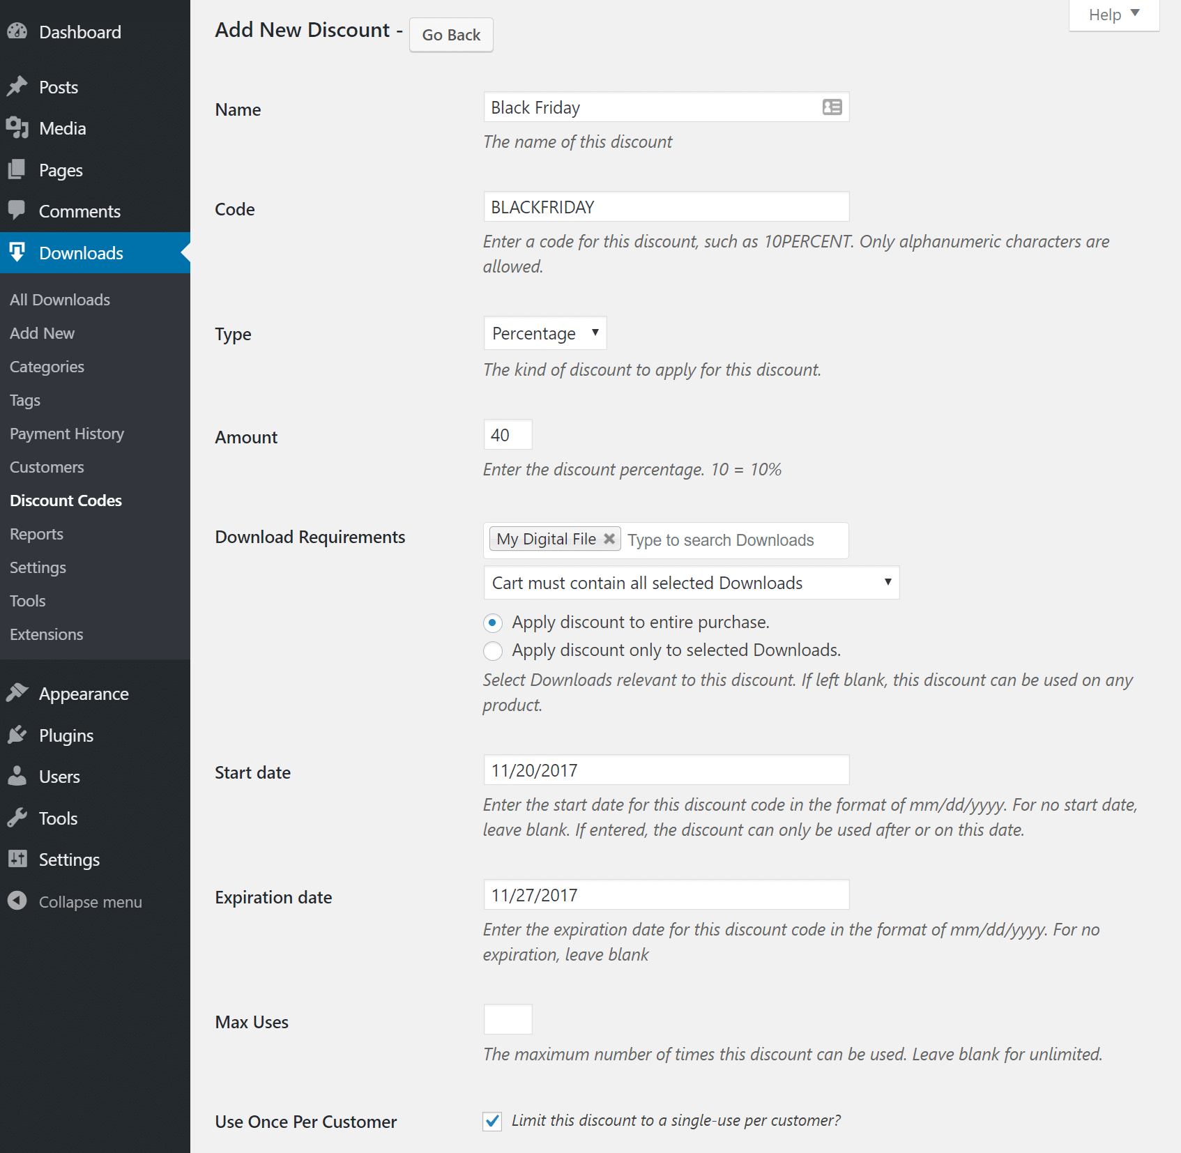
Task: Click the Users person icon
Action: pos(17,776)
